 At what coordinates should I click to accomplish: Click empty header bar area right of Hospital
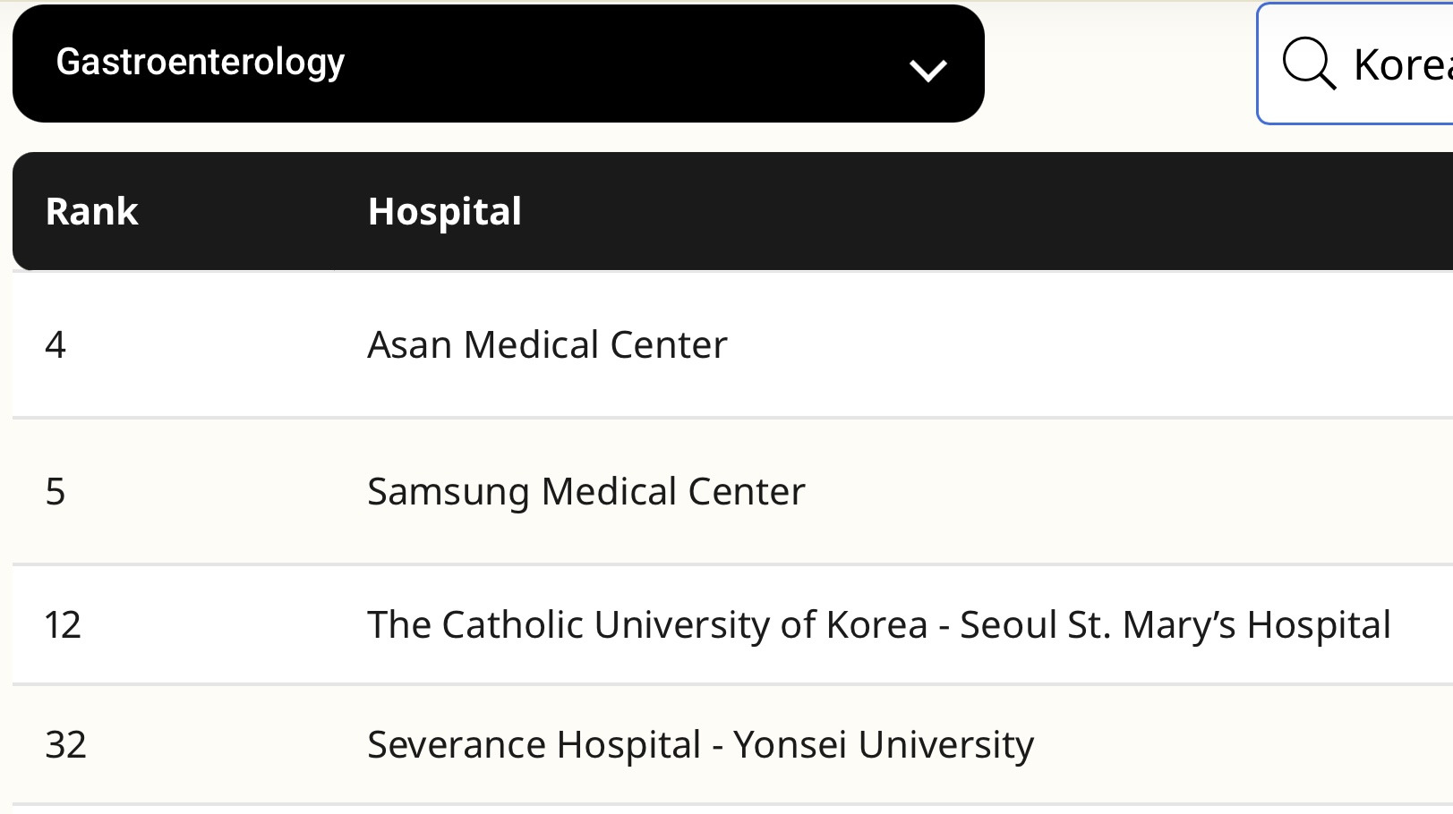tap(985, 212)
